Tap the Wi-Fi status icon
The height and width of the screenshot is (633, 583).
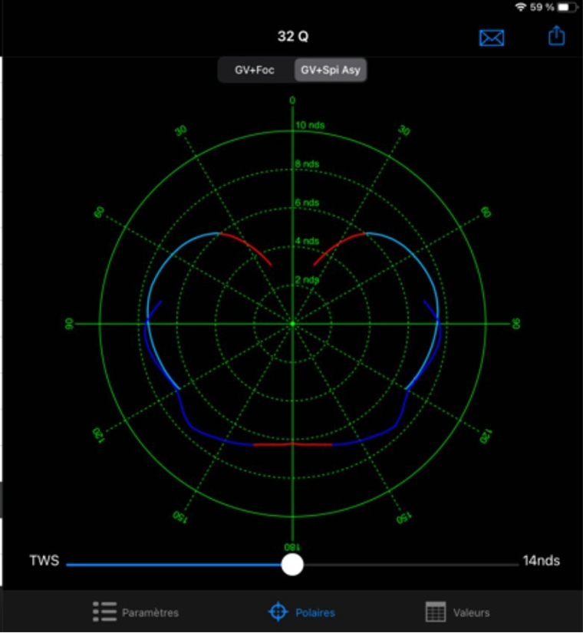point(521,7)
